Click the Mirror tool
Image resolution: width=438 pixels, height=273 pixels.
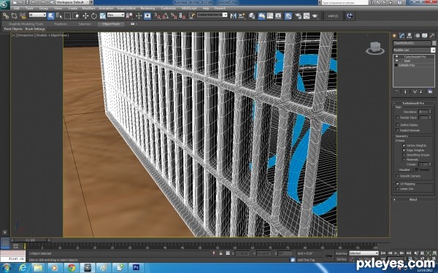click(234, 16)
